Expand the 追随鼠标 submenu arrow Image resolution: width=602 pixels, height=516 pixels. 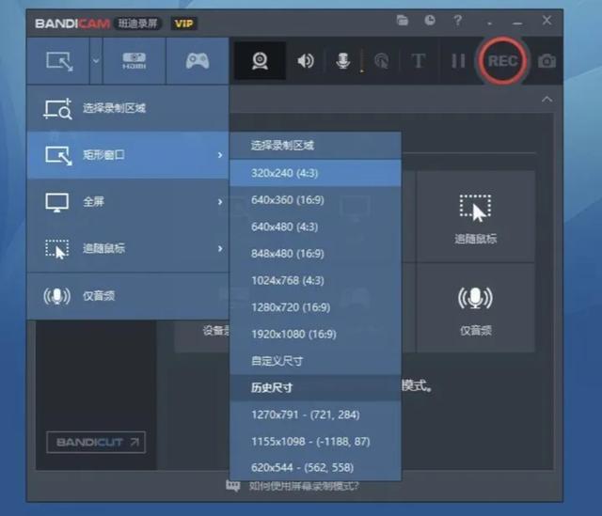pos(220,248)
